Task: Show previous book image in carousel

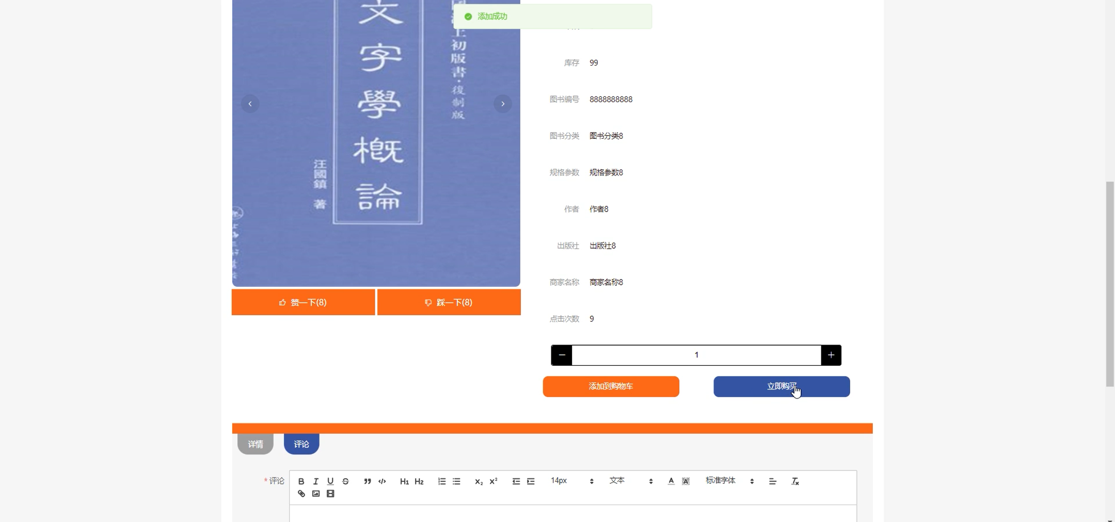Action: point(250,104)
